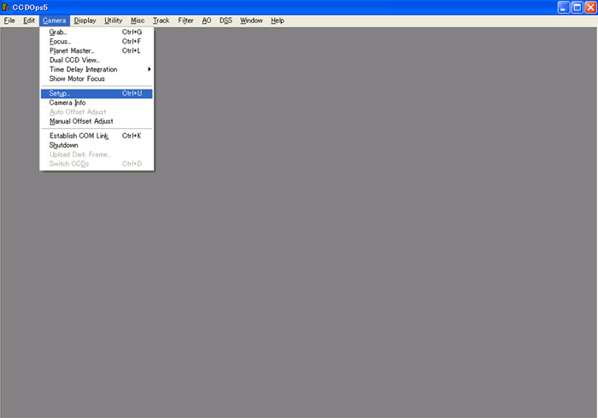Choose Shutdown from Camera menu
Viewport: 598px width, 418px height.
coord(97,145)
